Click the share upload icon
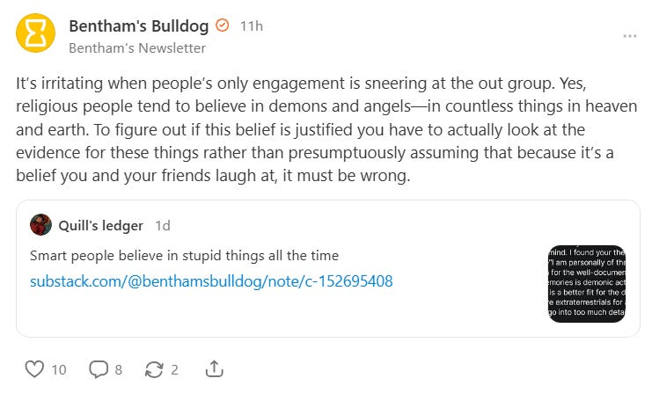 tap(213, 369)
